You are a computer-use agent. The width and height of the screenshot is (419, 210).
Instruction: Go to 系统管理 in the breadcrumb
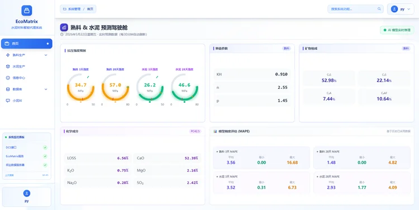coord(74,9)
